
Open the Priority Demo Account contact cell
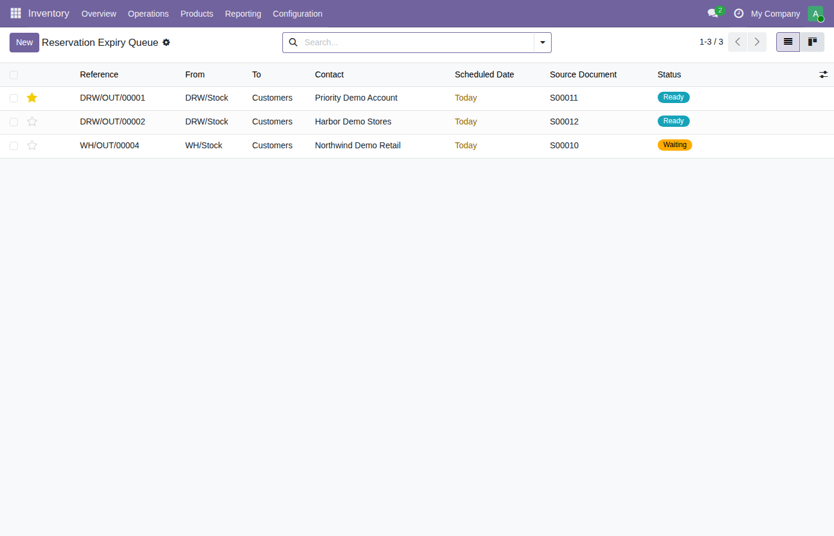(356, 98)
